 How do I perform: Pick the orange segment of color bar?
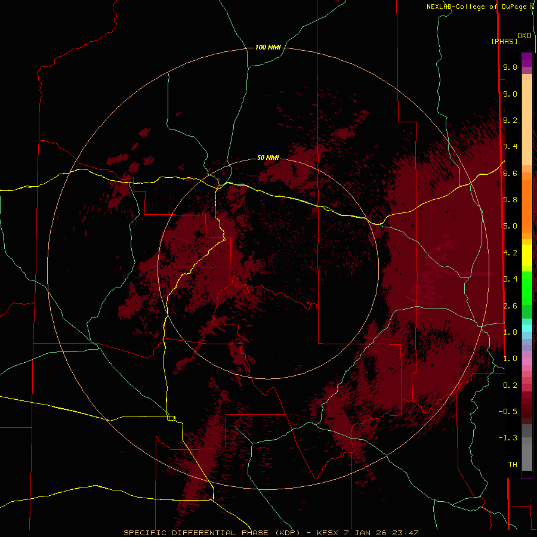click(527, 206)
